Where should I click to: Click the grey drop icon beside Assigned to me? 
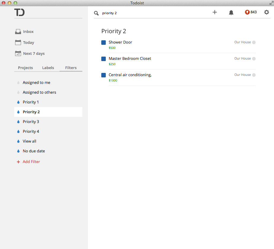coord(18,82)
